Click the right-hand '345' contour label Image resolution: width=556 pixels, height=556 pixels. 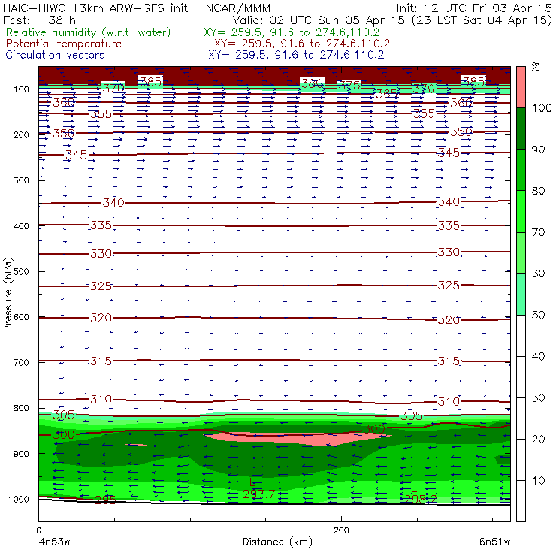449,153
